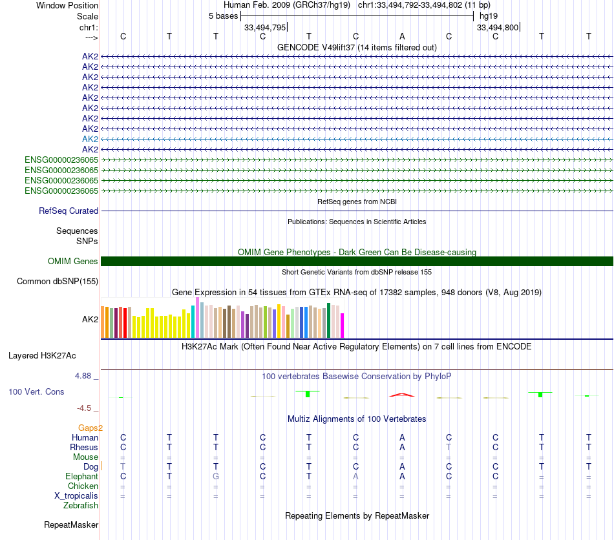
Task: Click the SNPs track label
Action: (87, 241)
